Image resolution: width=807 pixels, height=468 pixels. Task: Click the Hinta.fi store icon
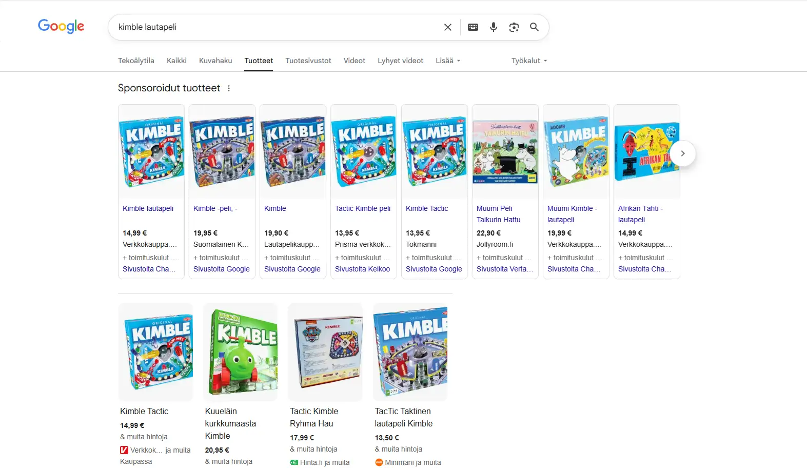click(294, 462)
